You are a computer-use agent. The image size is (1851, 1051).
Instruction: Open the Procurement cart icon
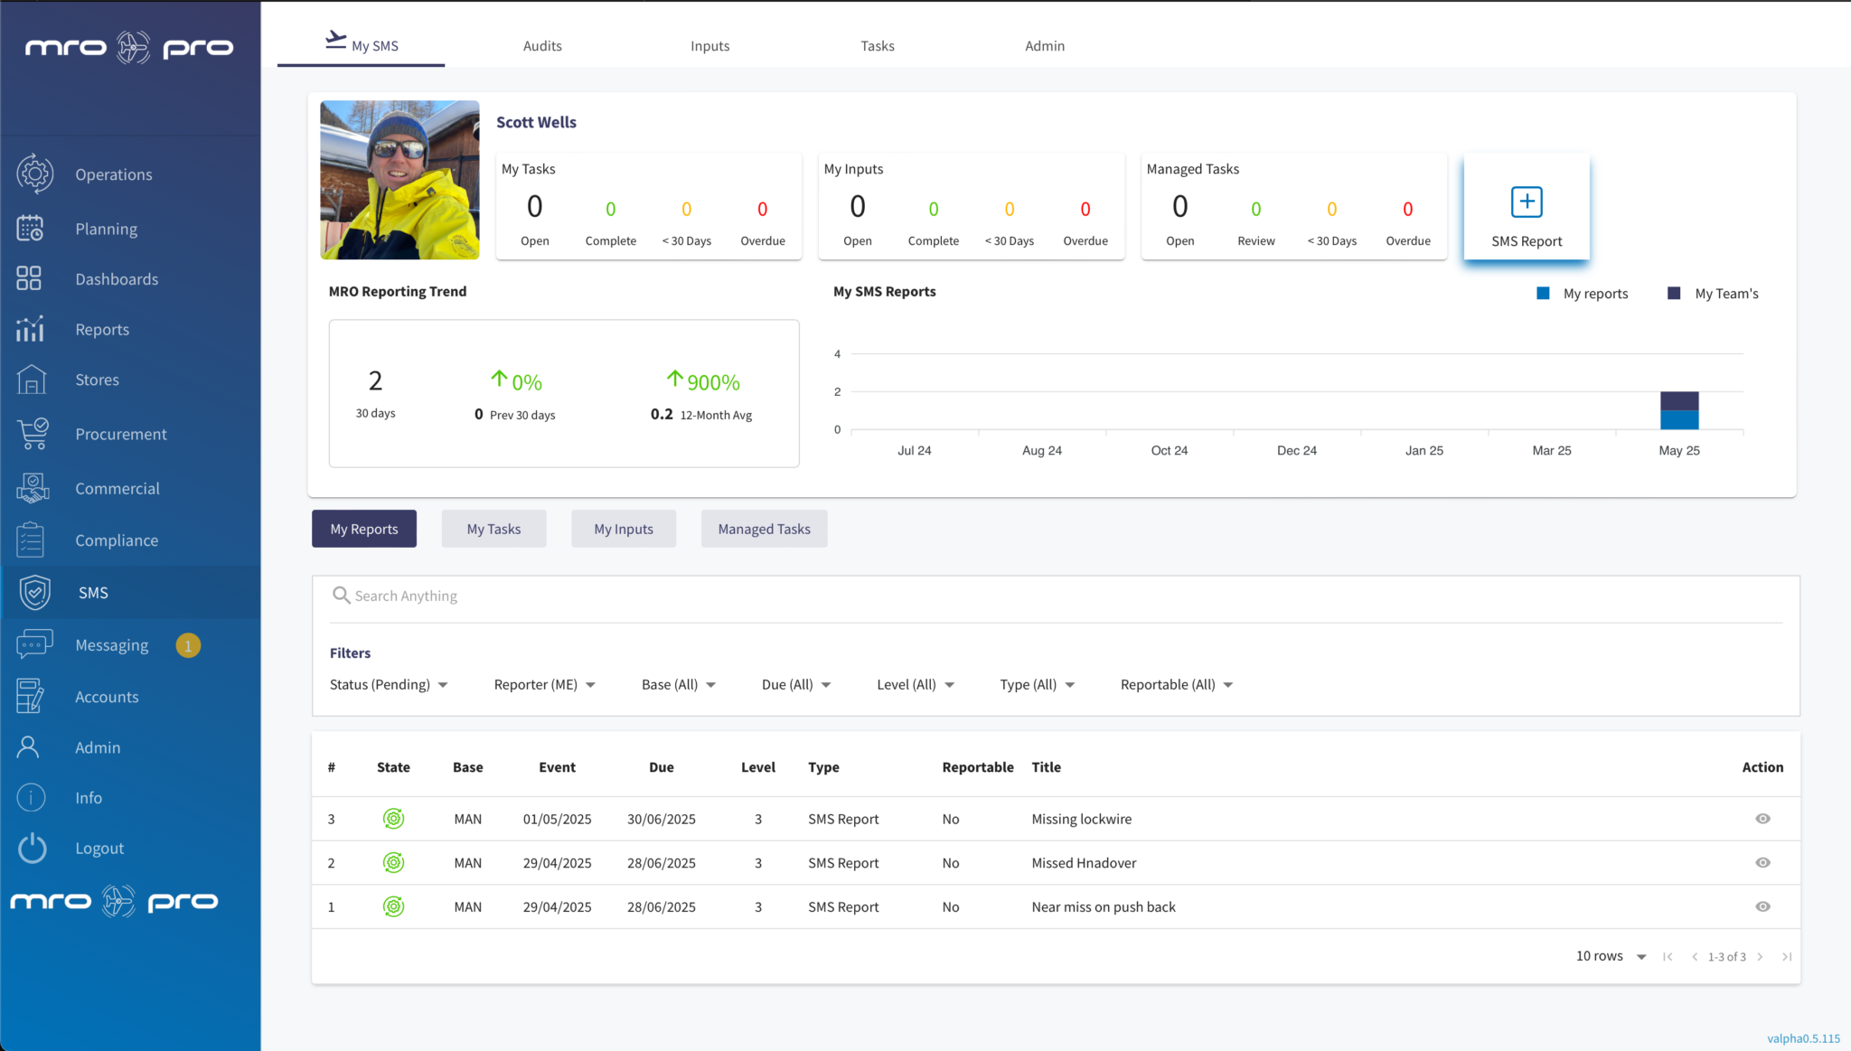32,434
